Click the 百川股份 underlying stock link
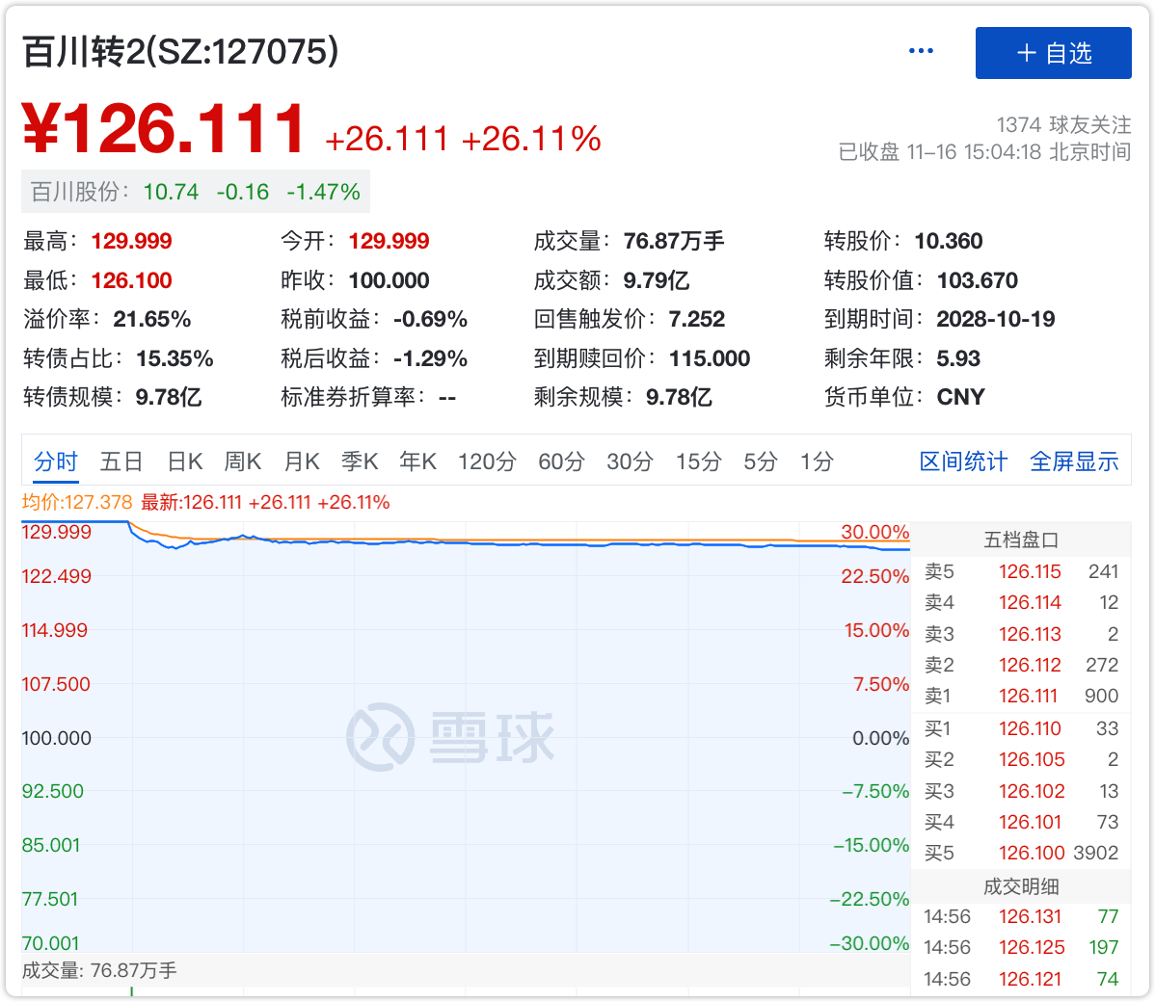 [x=196, y=192]
